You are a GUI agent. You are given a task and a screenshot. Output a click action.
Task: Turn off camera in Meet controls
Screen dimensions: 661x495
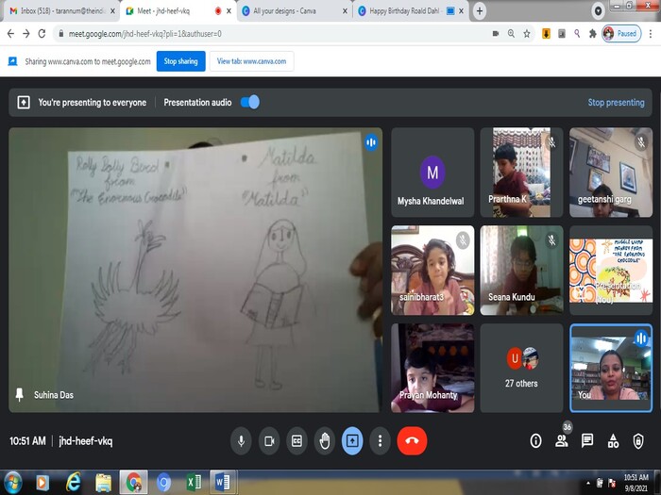tap(269, 440)
